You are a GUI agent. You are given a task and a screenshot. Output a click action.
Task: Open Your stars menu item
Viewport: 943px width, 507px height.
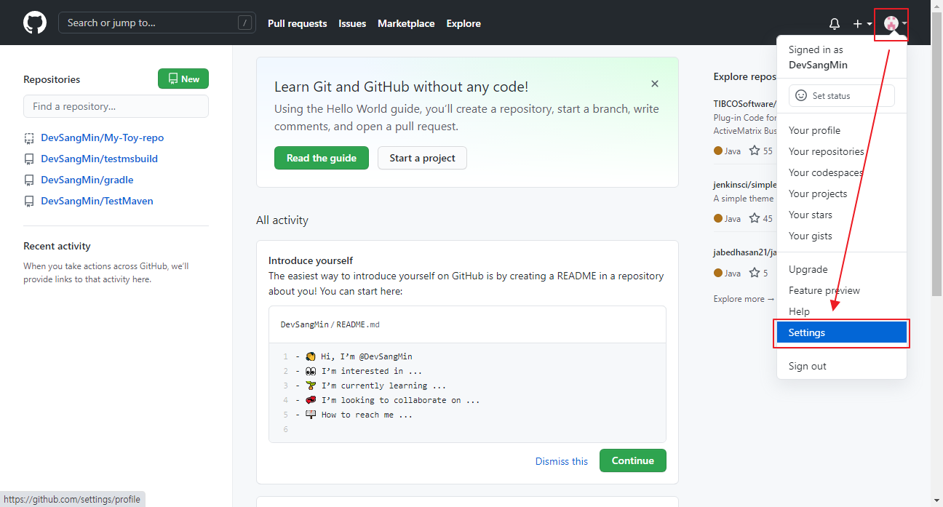tap(842, 215)
